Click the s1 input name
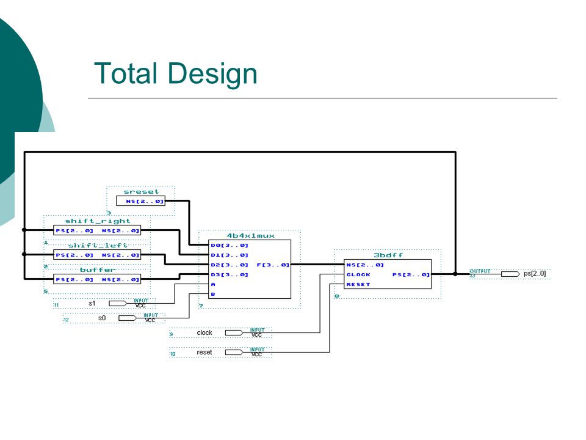The image size is (586, 440). (x=92, y=304)
